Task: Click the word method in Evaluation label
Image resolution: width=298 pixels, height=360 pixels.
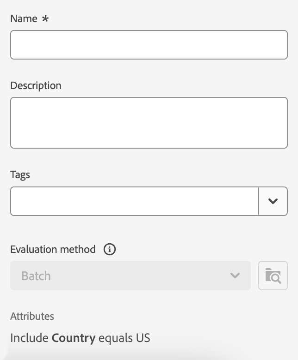Action: click(x=79, y=250)
